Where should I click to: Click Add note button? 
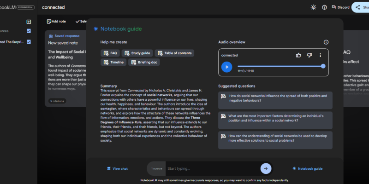(x=56, y=21)
